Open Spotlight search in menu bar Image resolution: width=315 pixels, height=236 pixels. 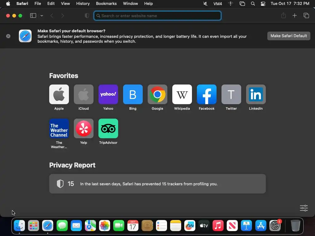coord(253,4)
